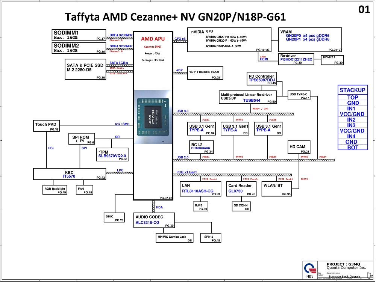Select the Multi-protocol Linear Re-driver block
This screenshot has height=282, width=376.
click(248, 97)
